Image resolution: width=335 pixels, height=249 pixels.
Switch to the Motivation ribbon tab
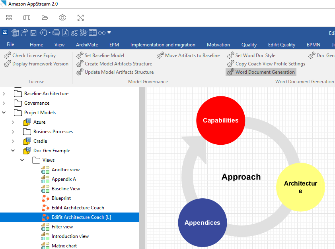218,45
